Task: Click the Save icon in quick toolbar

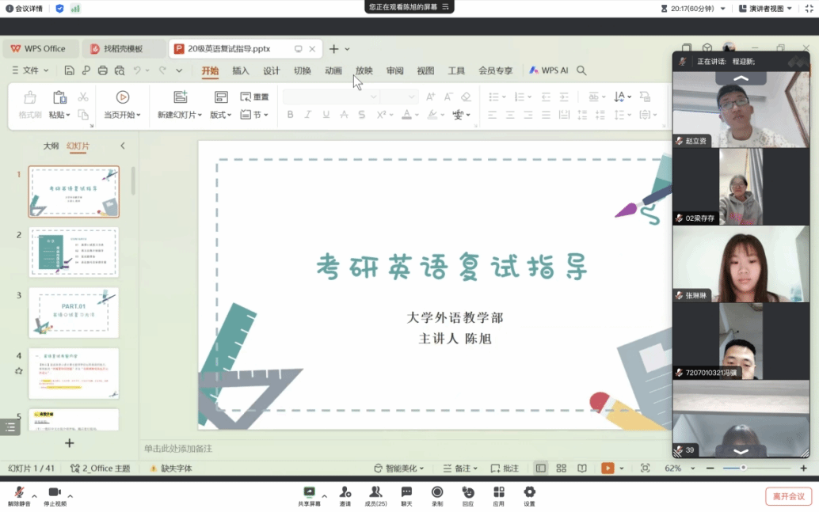Action: tap(70, 70)
